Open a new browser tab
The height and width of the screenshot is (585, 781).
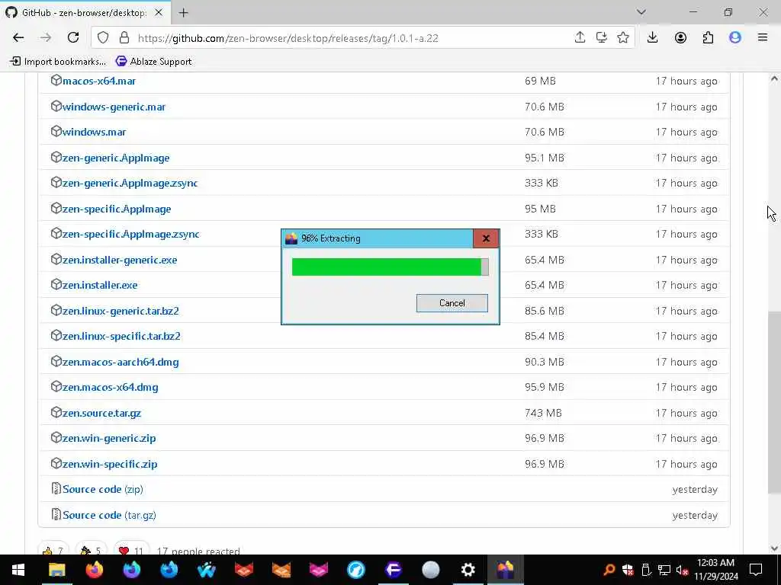[183, 13]
